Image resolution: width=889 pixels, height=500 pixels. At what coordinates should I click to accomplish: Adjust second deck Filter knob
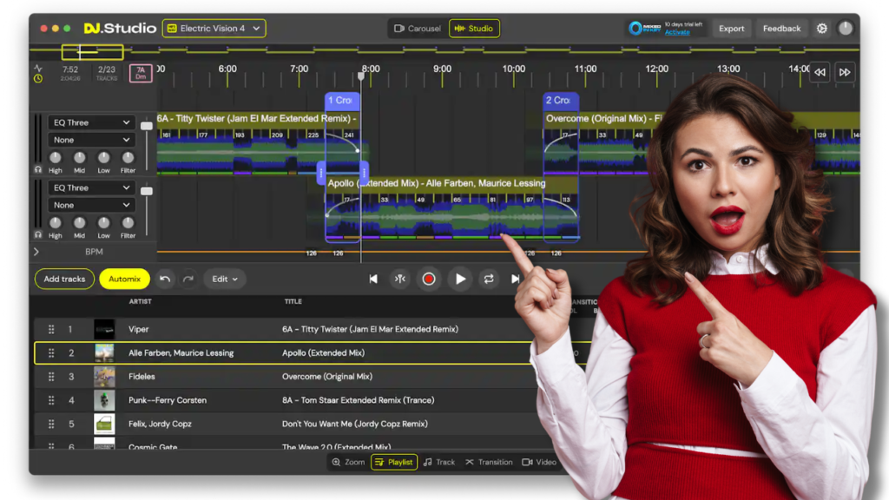[128, 223]
